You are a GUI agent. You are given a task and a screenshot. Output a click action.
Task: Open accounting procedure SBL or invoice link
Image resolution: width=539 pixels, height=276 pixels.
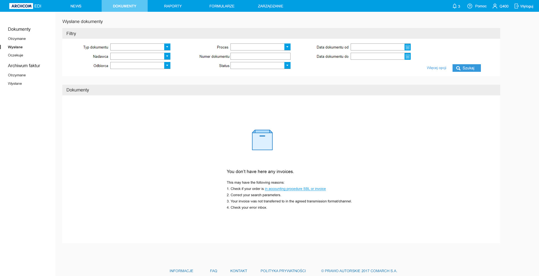[295, 189]
